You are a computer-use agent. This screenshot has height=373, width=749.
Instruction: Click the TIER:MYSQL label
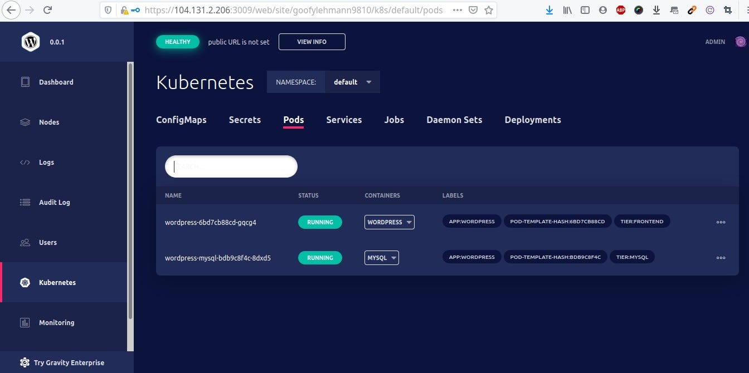[x=632, y=257]
